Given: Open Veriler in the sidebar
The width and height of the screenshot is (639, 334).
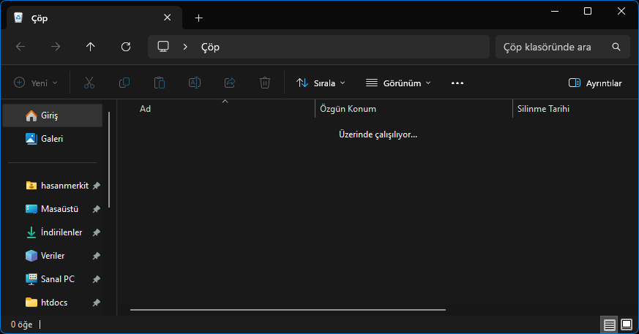Looking at the screenshot, I should [x=52, y=256].
